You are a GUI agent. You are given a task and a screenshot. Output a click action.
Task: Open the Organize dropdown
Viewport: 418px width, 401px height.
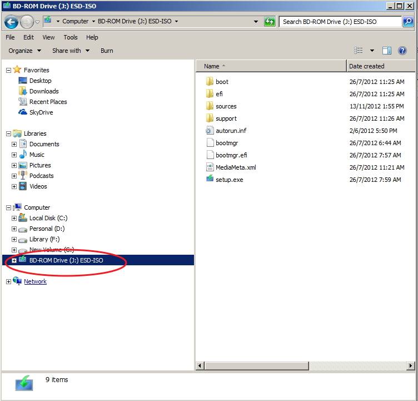25,51
